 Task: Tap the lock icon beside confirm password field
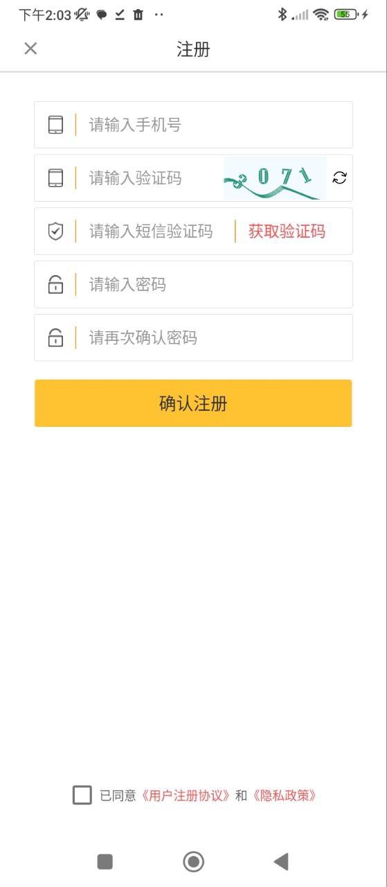[x=55, y=337]
